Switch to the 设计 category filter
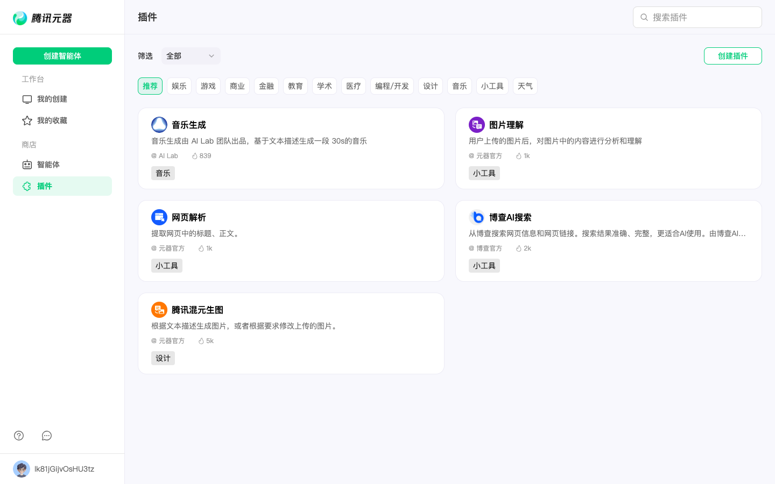This screenshot has height=484, width=775. 431,86
